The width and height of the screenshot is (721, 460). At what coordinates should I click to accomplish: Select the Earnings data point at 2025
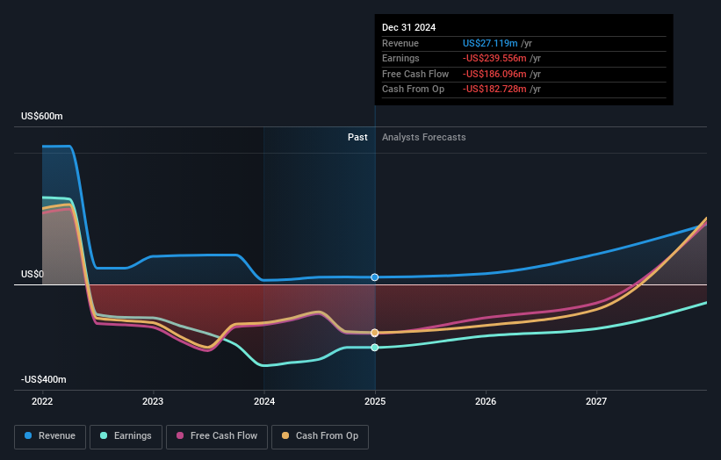(375, 348)
